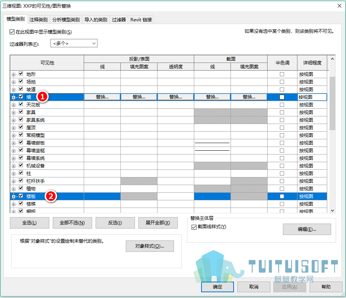Screen dimensions: 346x298
Task: Confirm with the 确定 button
Action: click(x=218, y=287)
